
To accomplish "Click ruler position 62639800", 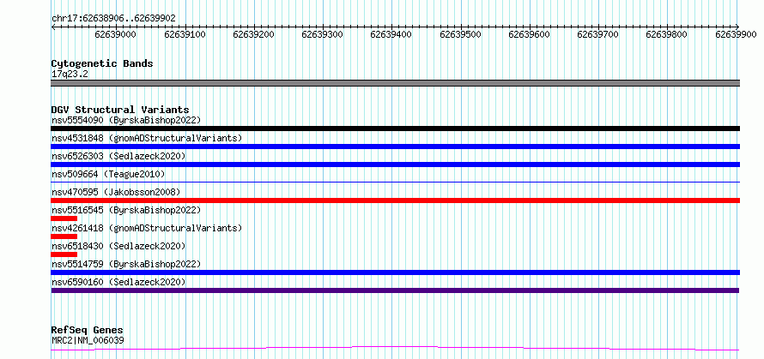I will tap(666, 34).
